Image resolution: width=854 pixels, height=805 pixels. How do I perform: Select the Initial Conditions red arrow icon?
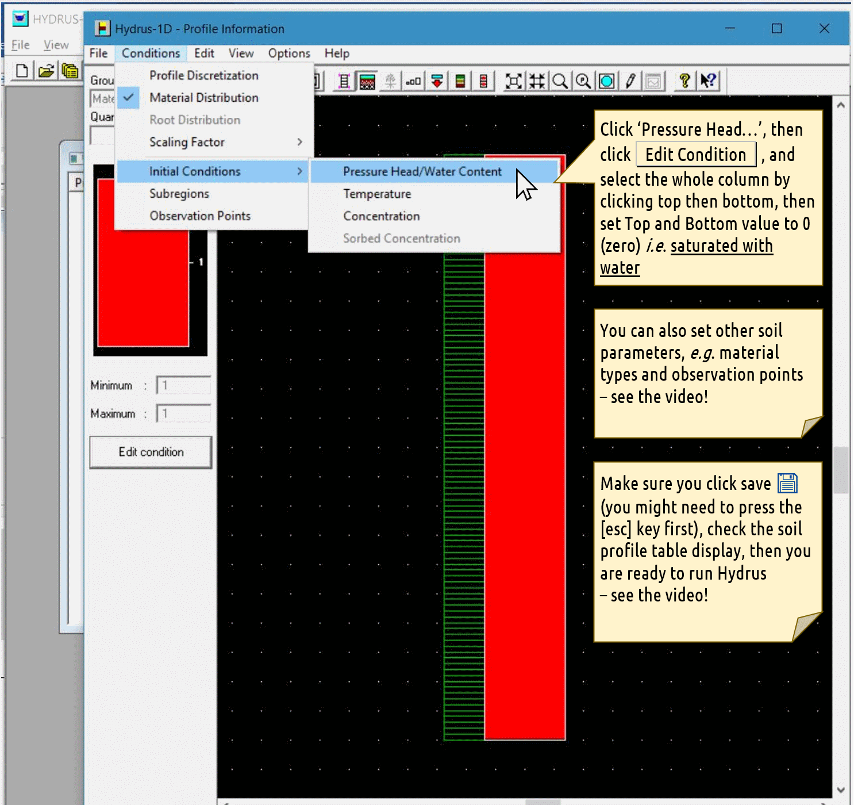pos(437,81)
